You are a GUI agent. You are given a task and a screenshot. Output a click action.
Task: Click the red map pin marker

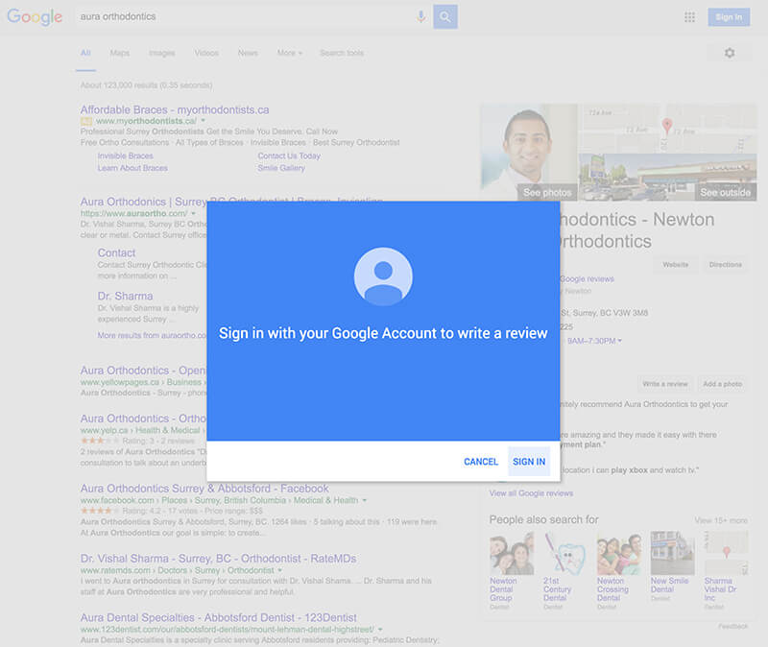[x=666, y=126]
